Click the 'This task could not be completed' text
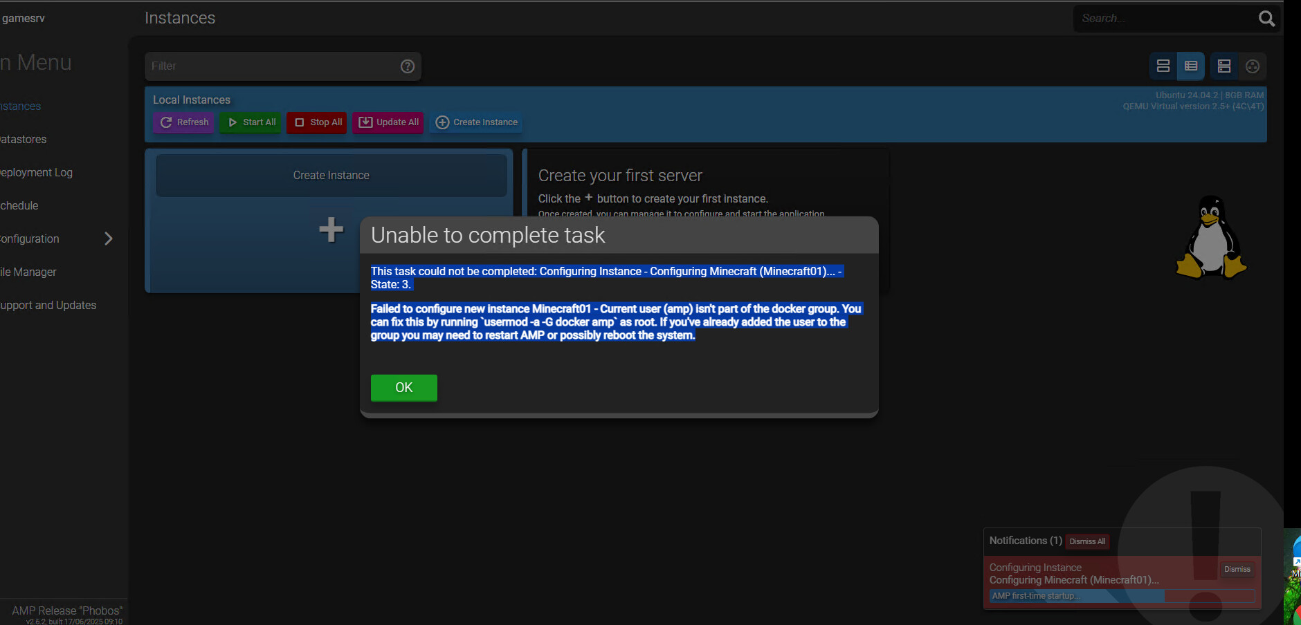Image resolution: width=1301 pixels, height=625 pixels. pos(606,278)
